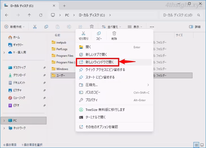Click 削除 in the context menu
Viewport: 206px width, 148px height.
tap(114, 36)
